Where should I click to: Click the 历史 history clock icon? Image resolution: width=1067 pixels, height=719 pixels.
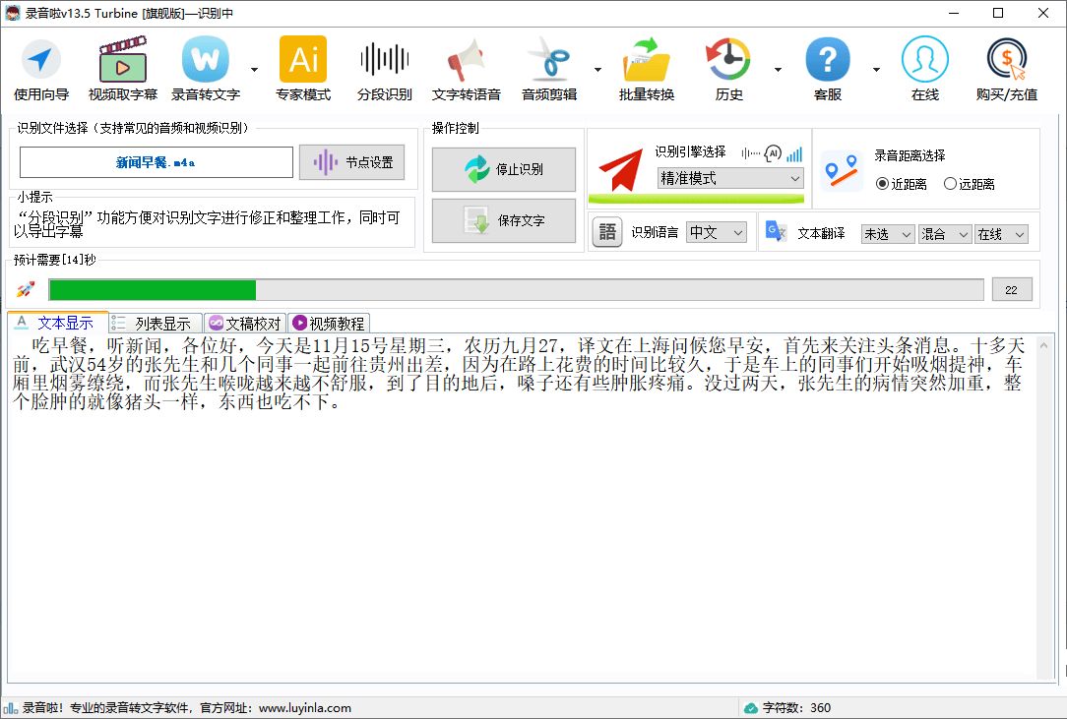click(728, 61)
